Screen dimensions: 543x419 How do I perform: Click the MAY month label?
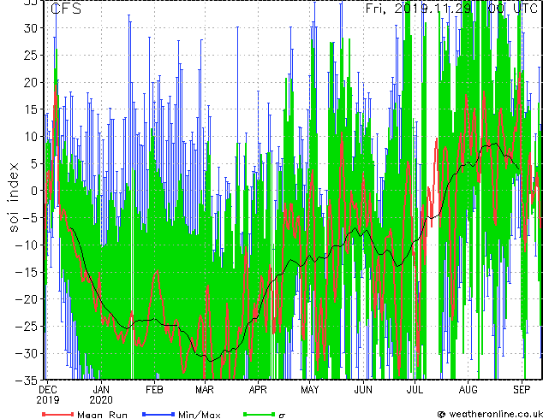309,390
